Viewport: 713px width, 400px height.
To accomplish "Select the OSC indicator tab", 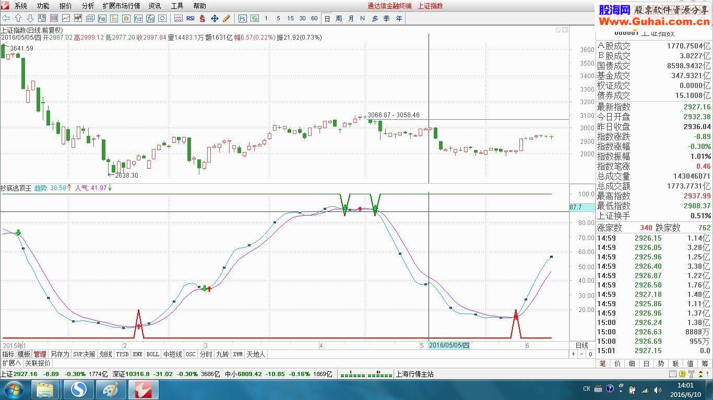I will [191, 354].
